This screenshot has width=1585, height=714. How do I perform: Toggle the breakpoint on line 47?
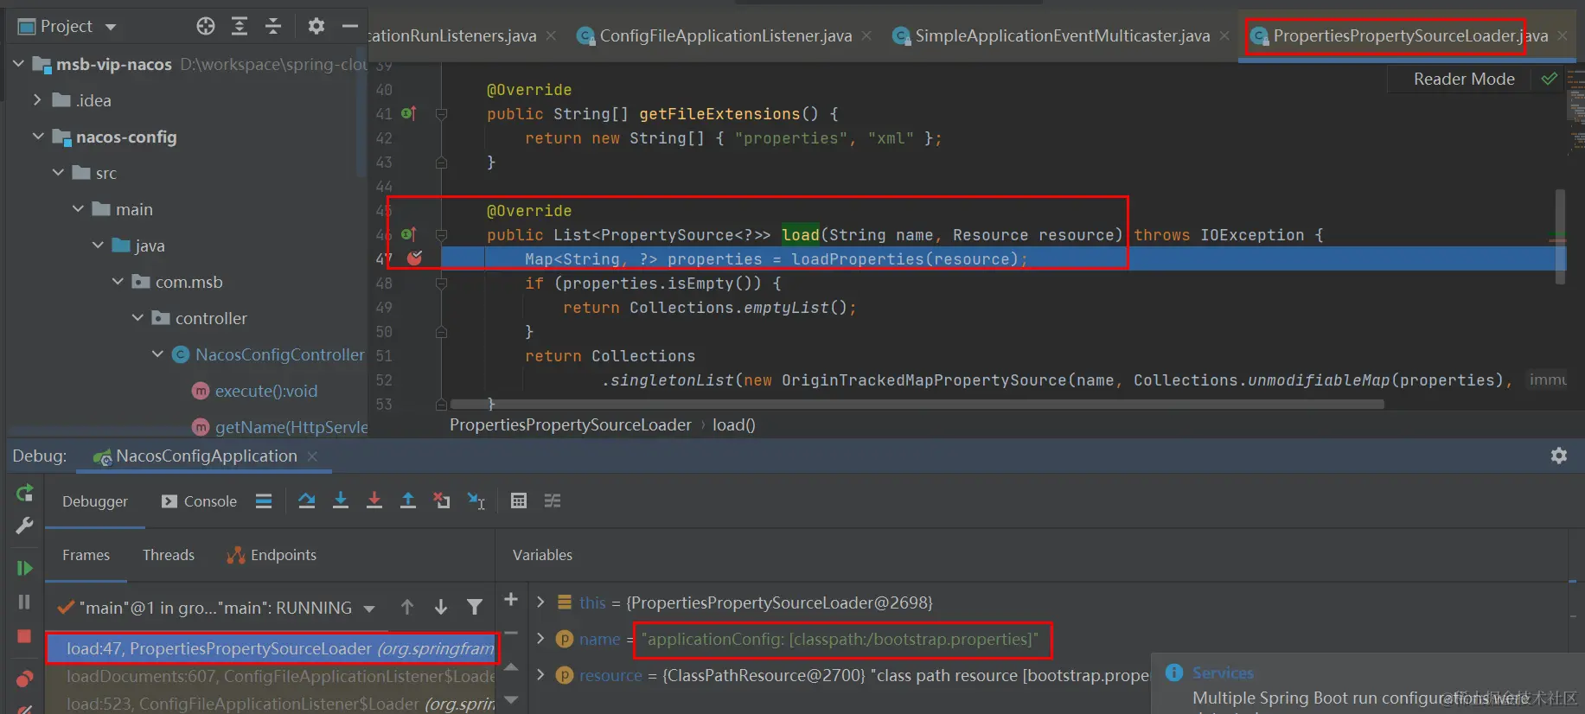pyautogui.click(x=415, y=258)
